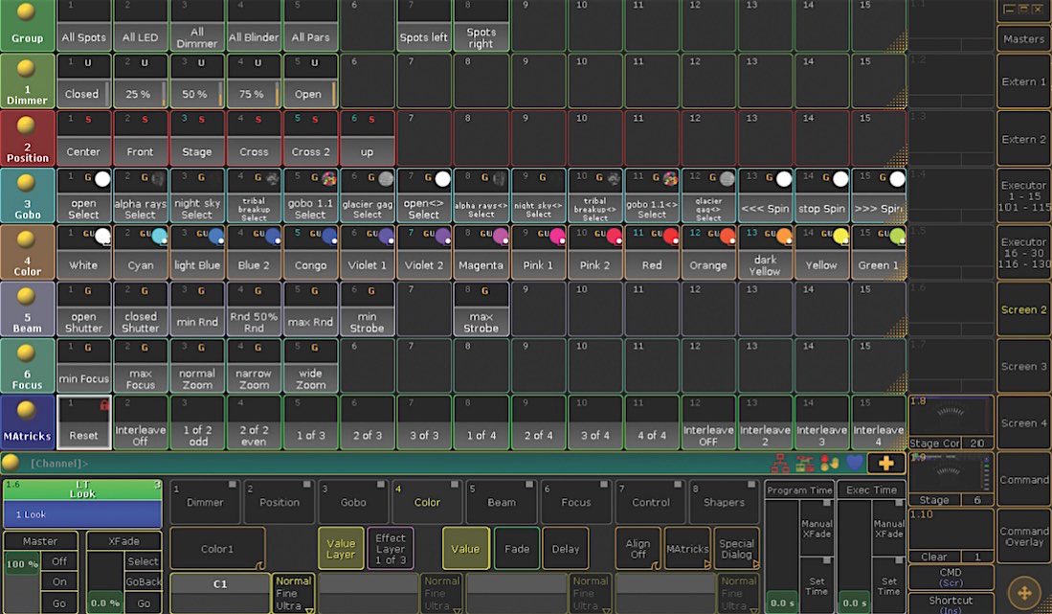The height and width of the screenshot is (614, 1052).
Task: Switch to the Beam preset type tab
Action: (502, 501)
